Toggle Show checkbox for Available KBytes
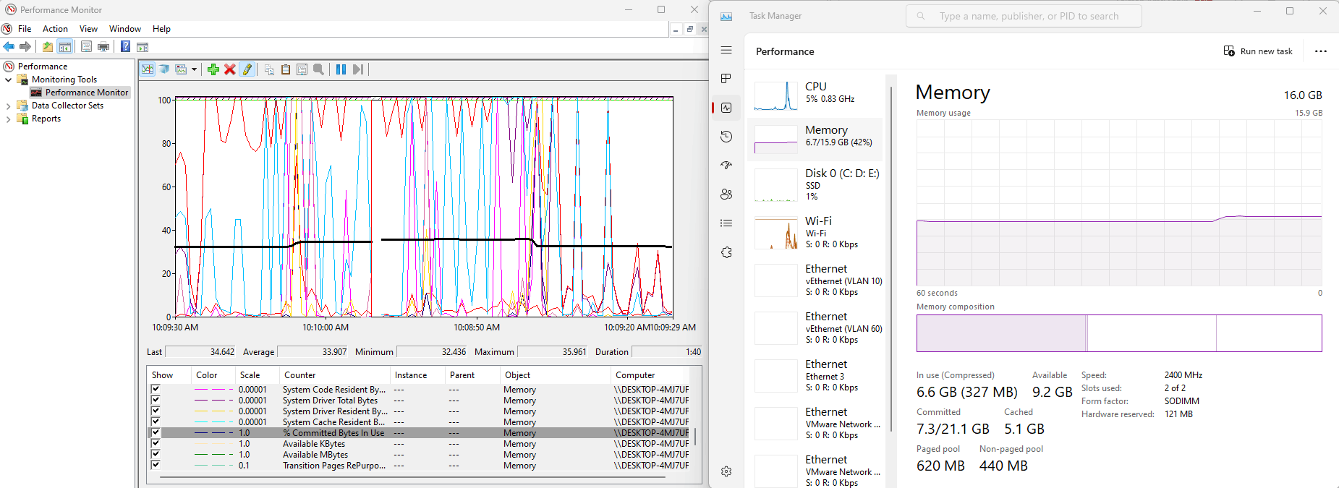 (x=156, y=443)
